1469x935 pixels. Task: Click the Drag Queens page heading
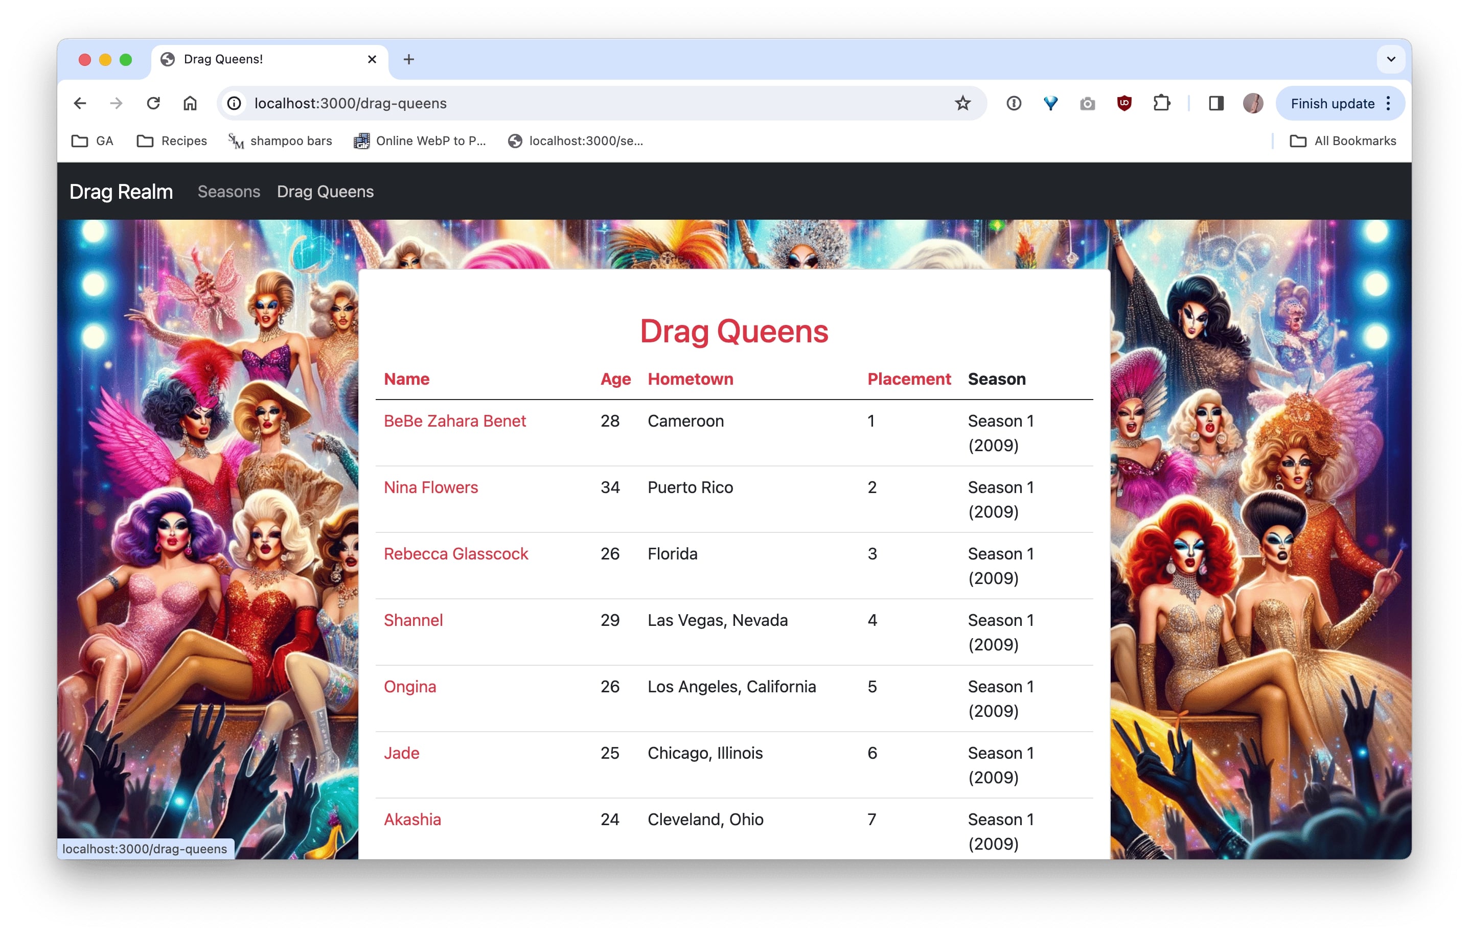click(x=734, y=331)
